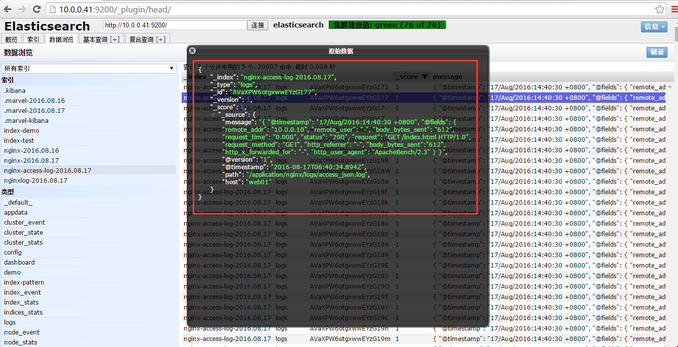
Task: Switch to the 索引 tab
Action: point(33,39)
